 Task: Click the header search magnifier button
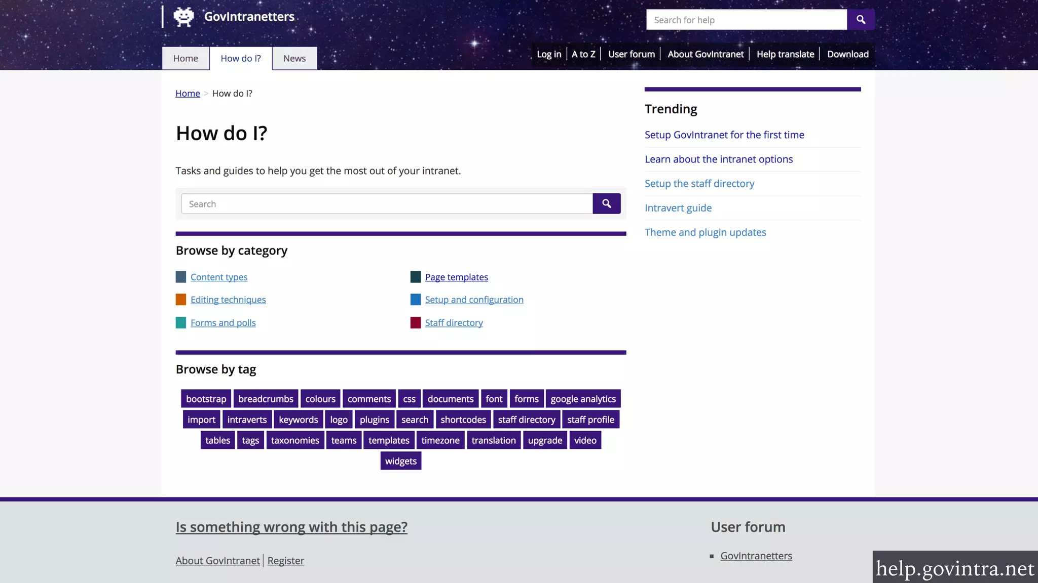click(861, 20)
